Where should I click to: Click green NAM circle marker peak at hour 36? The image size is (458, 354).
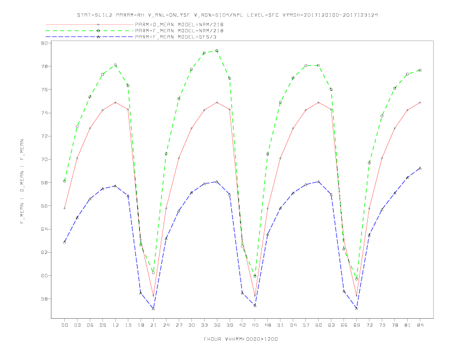[x=217, y=51]
